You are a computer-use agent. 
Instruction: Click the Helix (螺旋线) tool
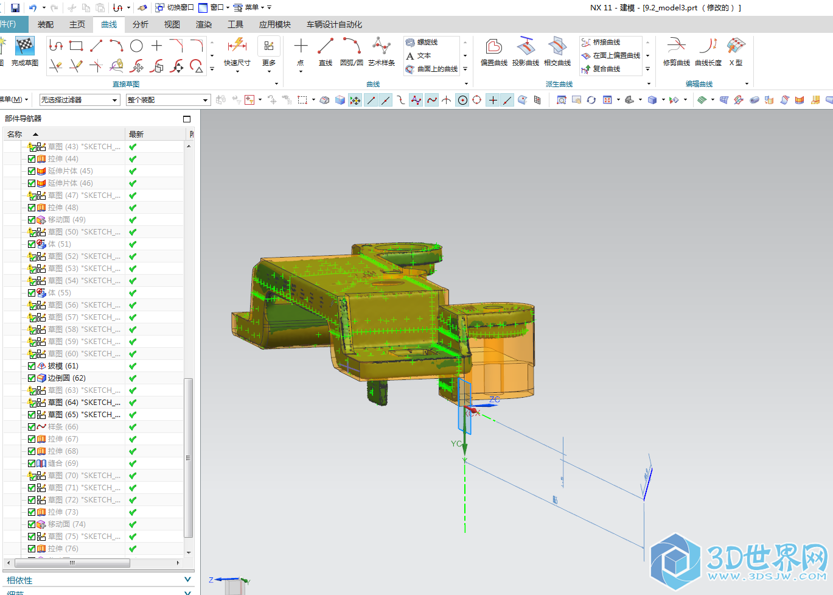[422, 42]
